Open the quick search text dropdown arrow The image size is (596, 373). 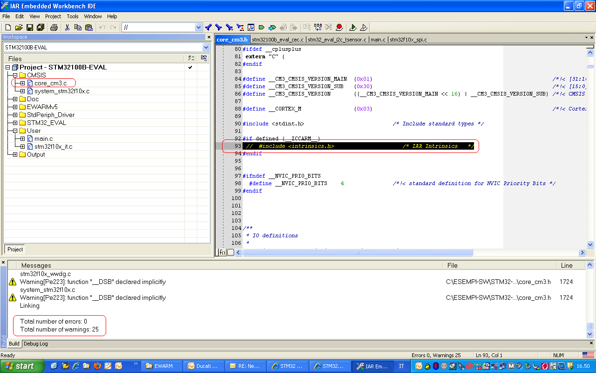click(x=199, y=28)
